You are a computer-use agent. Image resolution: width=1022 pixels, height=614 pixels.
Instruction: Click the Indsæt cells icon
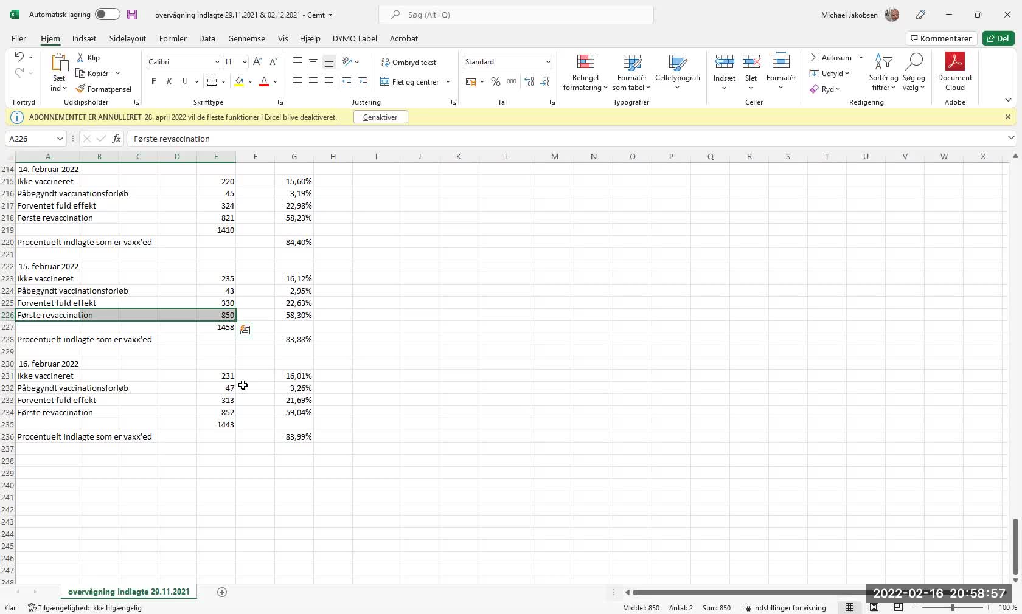pyautogui.click(x=724, y=63)
